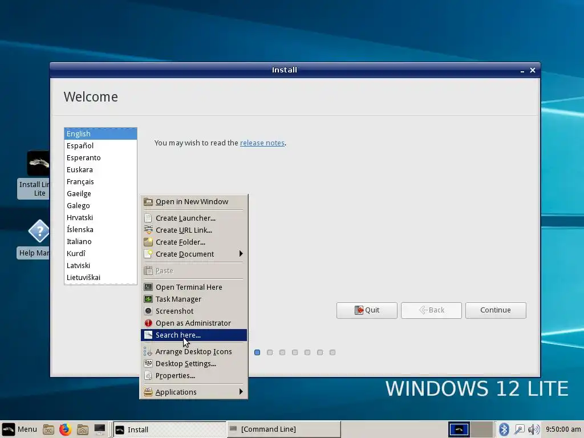Click the Continue button

click(x=496, y=310)
